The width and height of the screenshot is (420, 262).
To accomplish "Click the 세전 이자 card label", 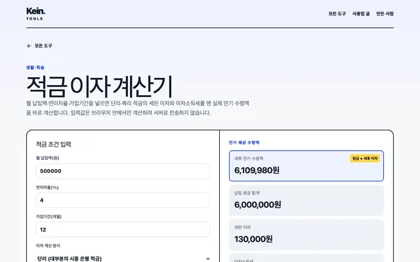I will click(x=242, y=227).
